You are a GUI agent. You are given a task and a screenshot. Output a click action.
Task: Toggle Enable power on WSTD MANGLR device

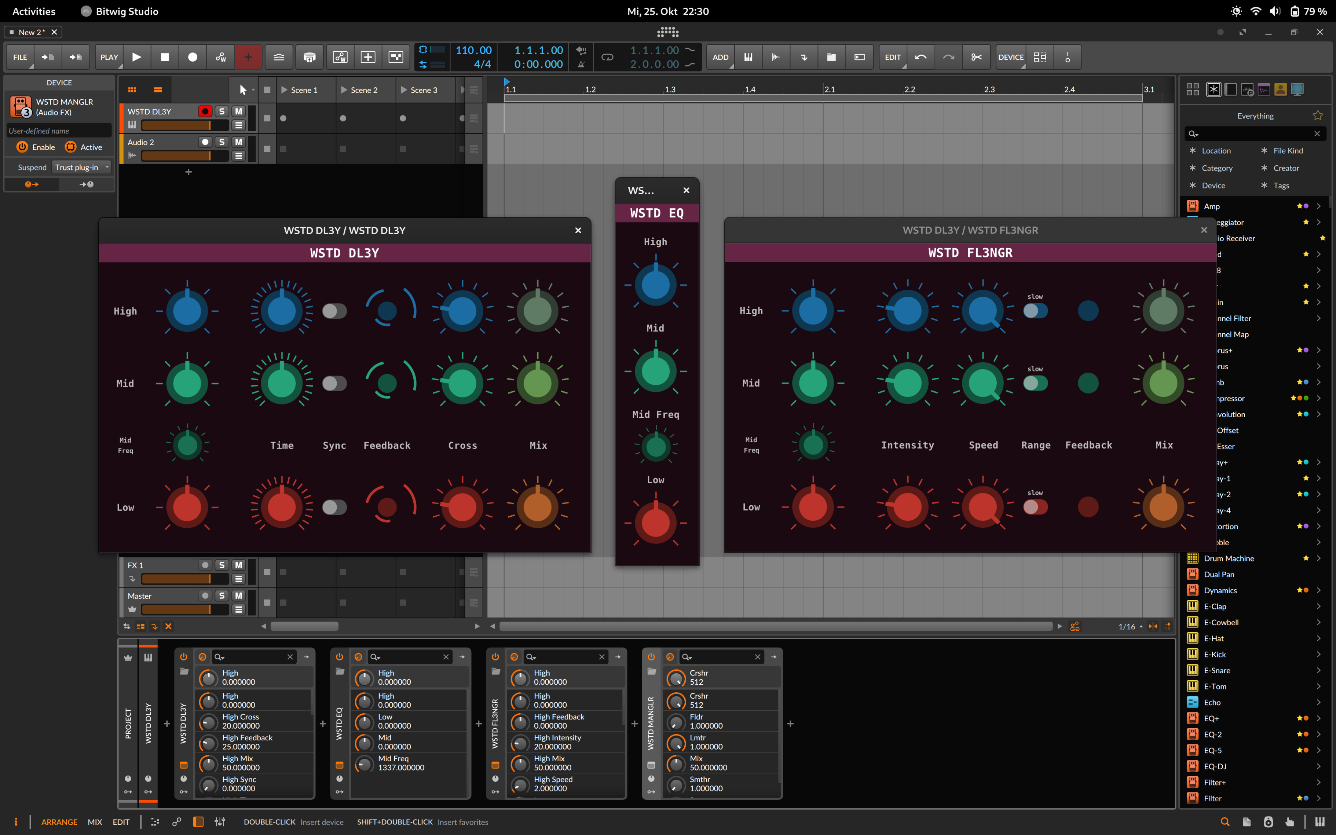click(x=22, y=147)
